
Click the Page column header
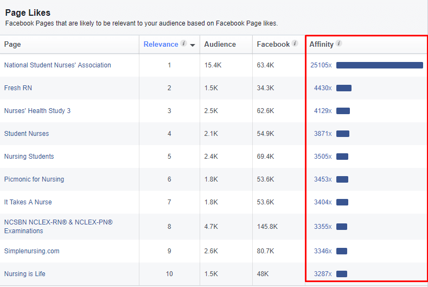click(12, 45)
